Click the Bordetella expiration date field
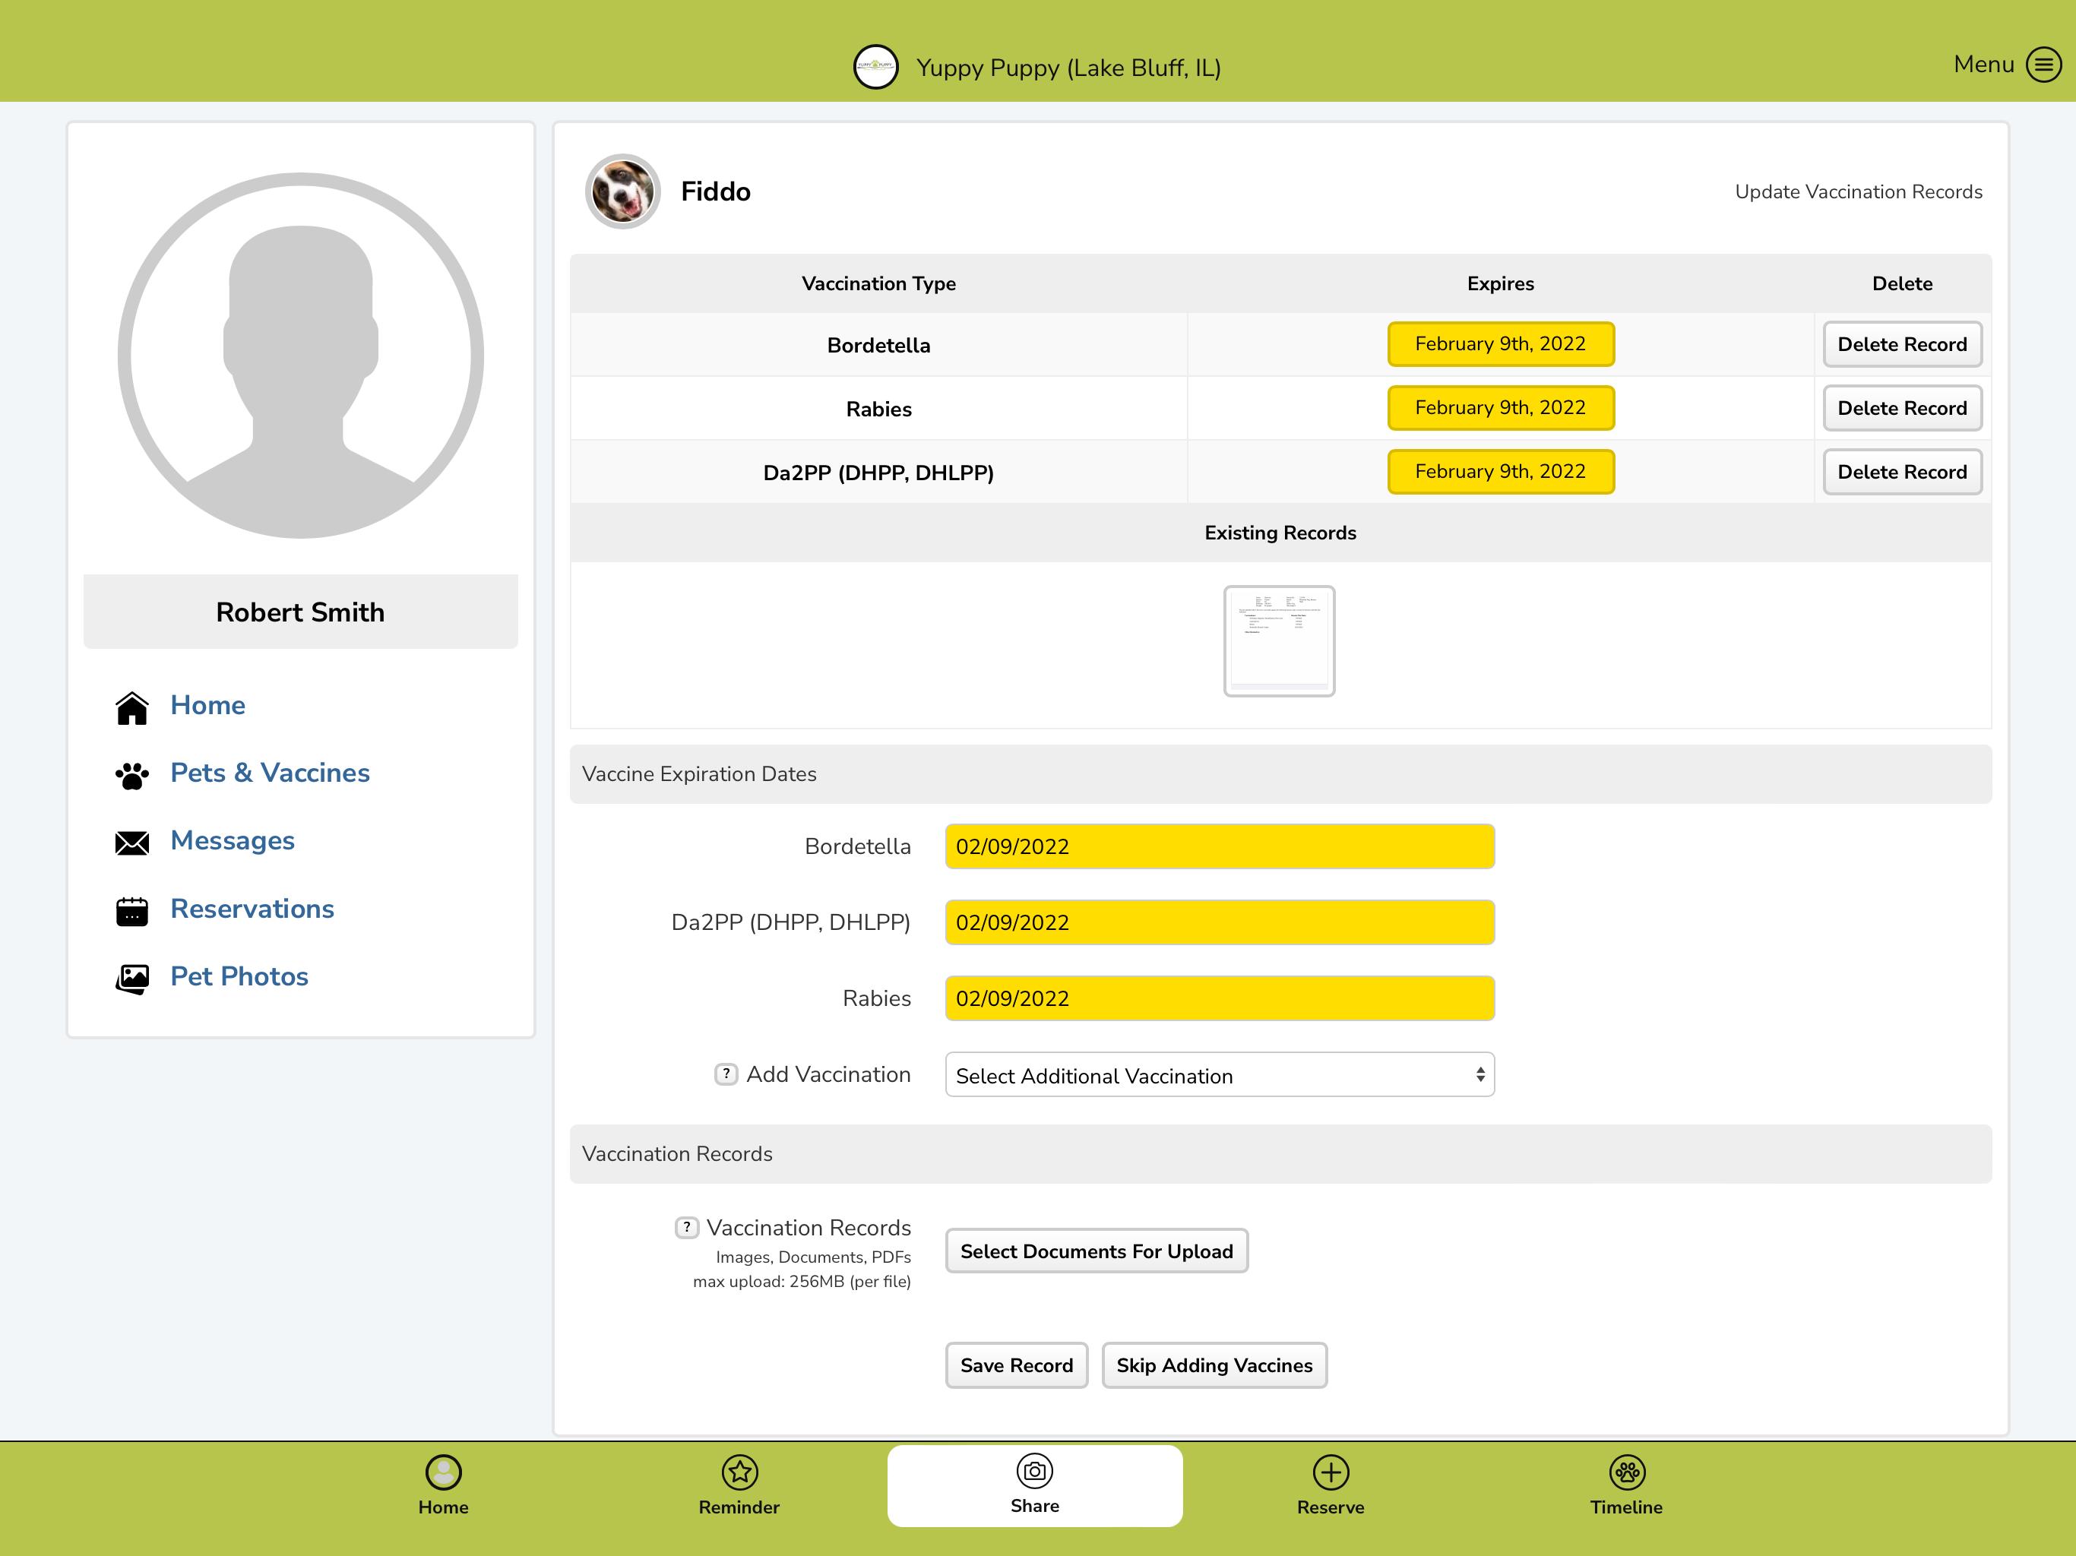The image size is (2076, 1556). pyautogui.click(x=1219, y=846)
